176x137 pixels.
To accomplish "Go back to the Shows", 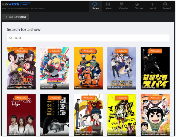I will [16, 17].
